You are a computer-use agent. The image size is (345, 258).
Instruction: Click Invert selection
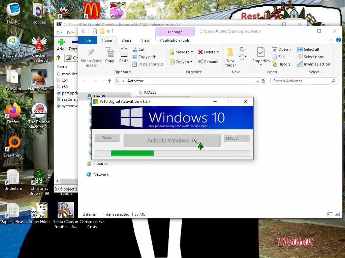click(314, 64)
